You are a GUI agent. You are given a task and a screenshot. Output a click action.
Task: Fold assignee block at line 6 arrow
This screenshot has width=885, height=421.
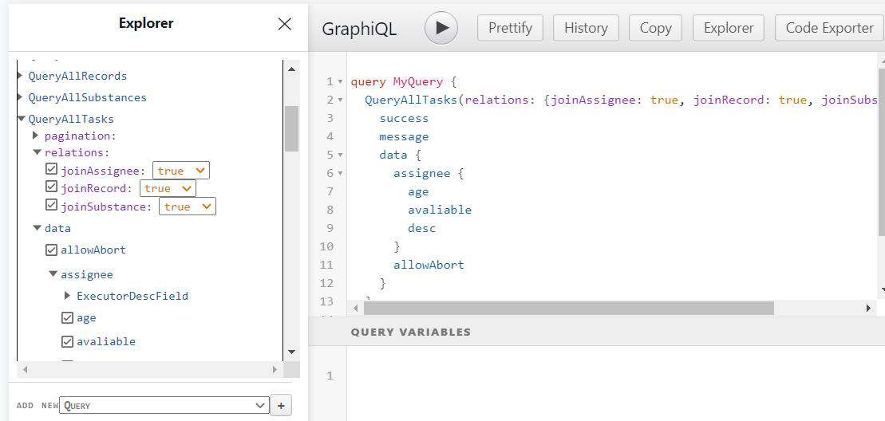click(x=340, y=174)
